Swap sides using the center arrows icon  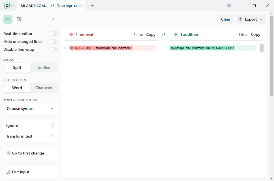163,34
